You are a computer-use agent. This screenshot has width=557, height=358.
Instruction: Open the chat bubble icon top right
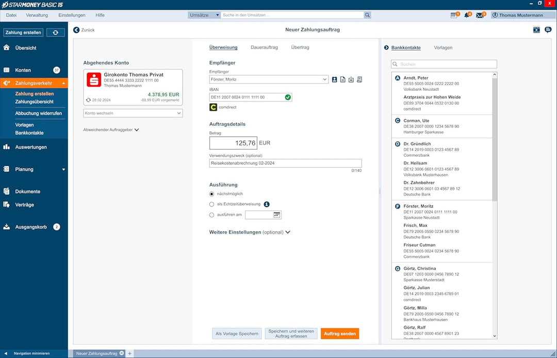tap(548, 30)
